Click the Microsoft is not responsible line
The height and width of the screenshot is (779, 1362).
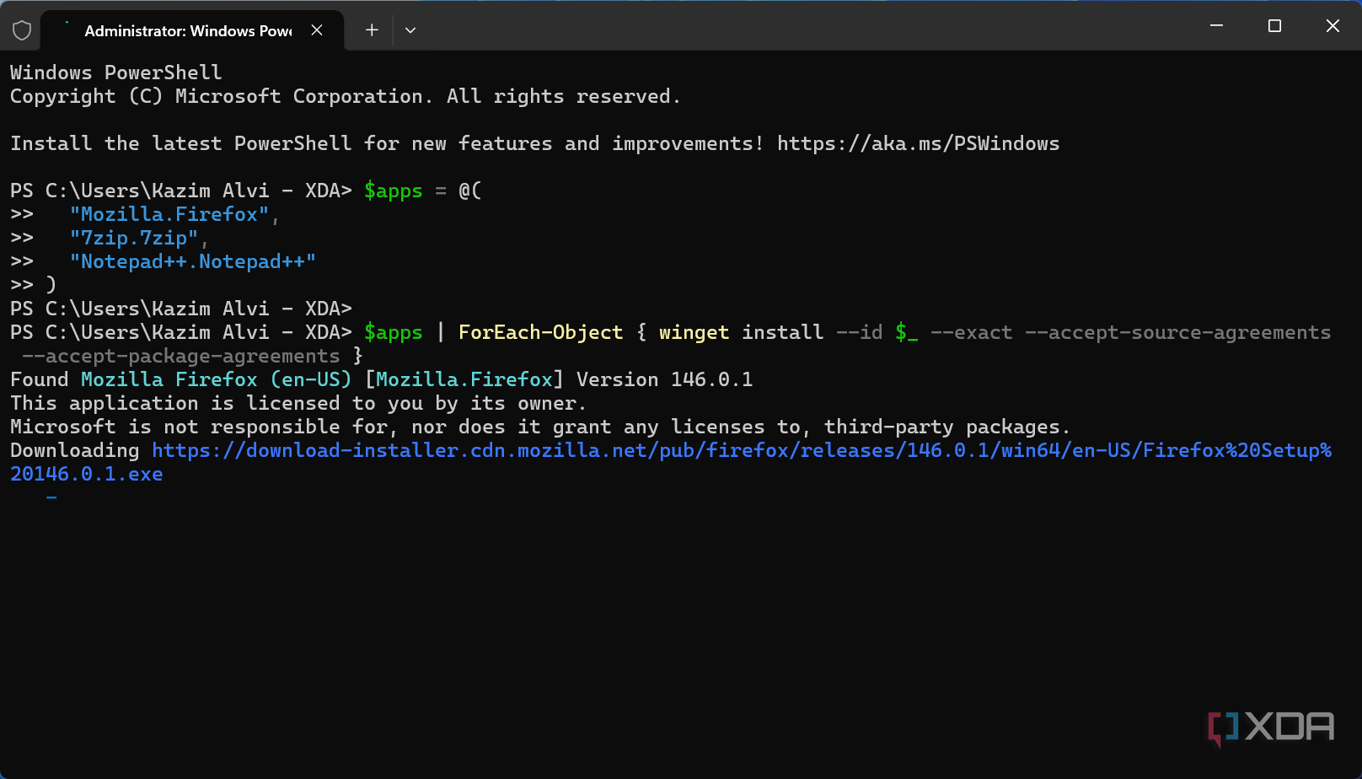[540, 427]
